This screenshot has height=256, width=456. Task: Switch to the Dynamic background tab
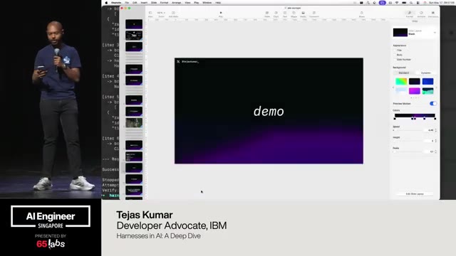pyautogui.click(x=425, y=73)
